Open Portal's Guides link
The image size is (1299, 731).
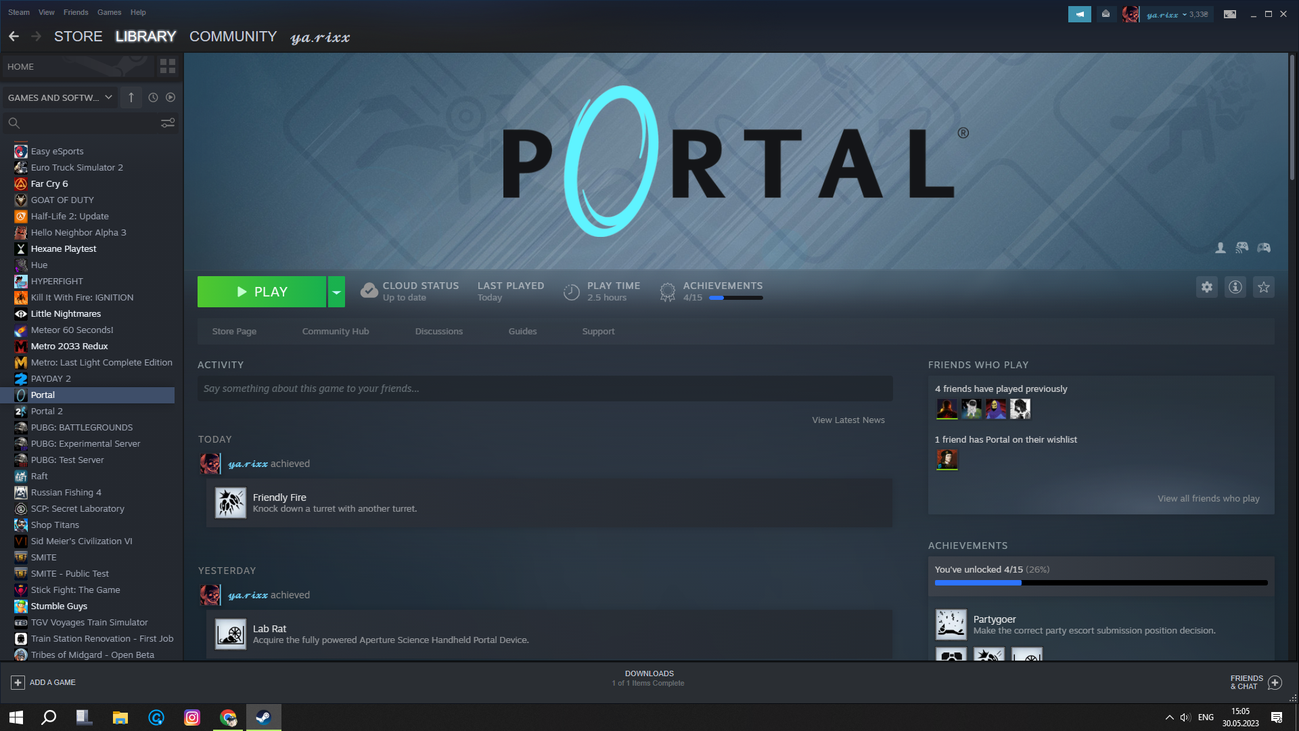pyautogui.click(x=523, y=331)
